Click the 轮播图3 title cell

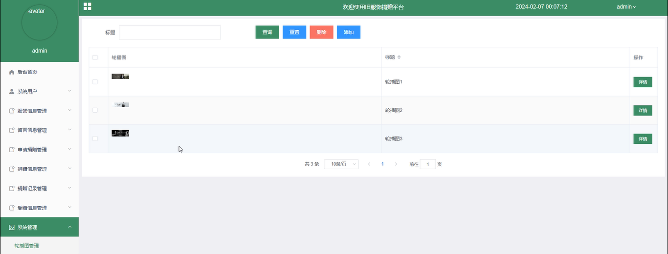click(x=506, y=138)
